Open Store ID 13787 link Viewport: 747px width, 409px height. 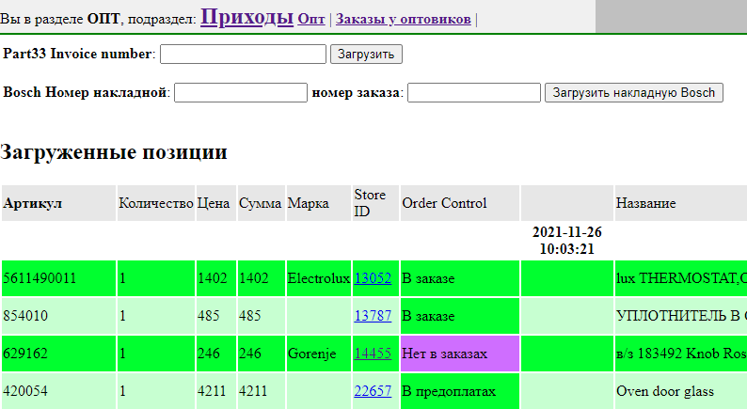tap(373, 316)
